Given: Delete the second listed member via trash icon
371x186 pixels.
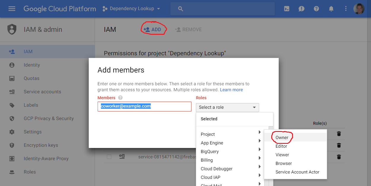Looking at the screenshot, I should point(339,145).
